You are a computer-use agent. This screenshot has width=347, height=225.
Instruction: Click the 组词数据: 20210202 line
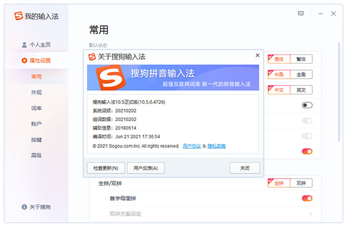coord(115,119)
